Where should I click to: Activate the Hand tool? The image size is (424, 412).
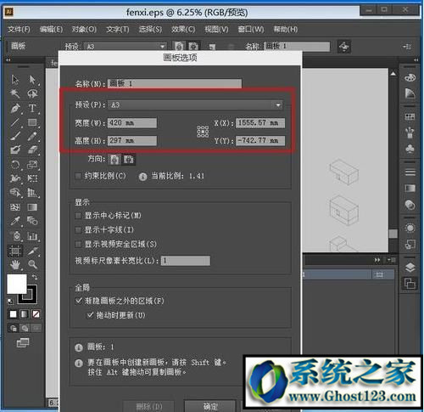point(15,264)
